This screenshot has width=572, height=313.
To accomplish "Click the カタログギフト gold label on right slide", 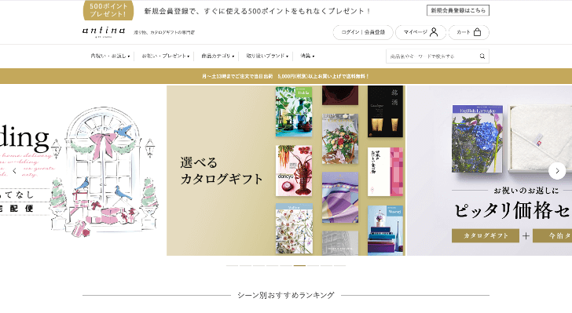I will pos(486,236).
